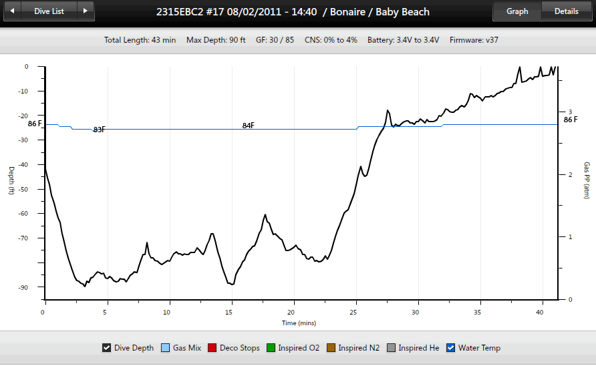The height and width of the screenshot is (366, 596).
Task: Enable the Deco Stops red checkbox
Action: coord(212,348)
